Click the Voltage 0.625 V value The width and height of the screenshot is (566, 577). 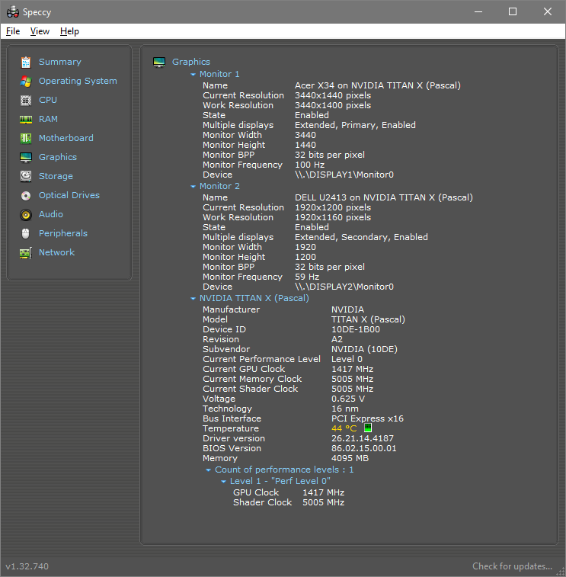point(348,399)
